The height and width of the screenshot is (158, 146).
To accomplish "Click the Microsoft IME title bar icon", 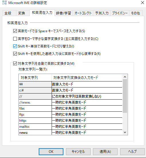I will point(4,3).
